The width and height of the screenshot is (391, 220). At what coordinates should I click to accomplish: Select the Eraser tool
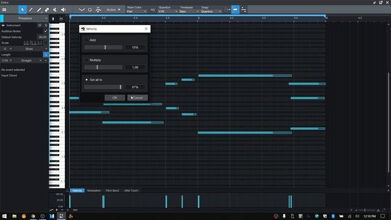47,10
